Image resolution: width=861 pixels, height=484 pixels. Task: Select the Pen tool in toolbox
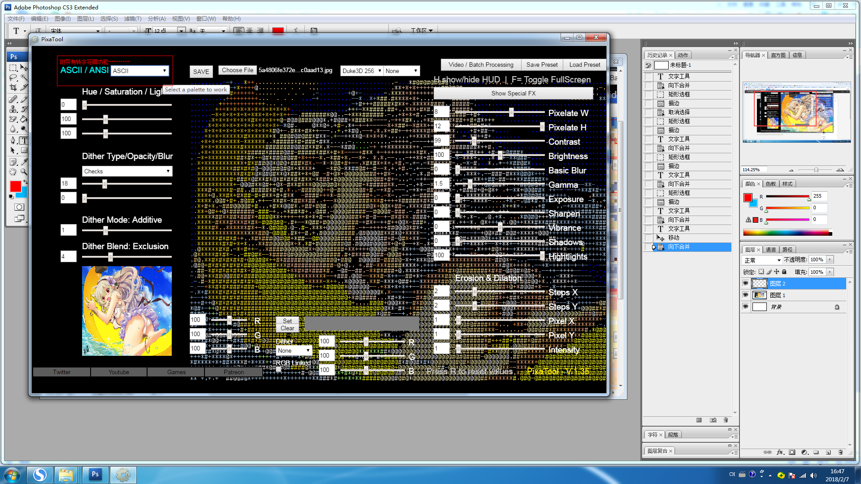pos(13,140)
